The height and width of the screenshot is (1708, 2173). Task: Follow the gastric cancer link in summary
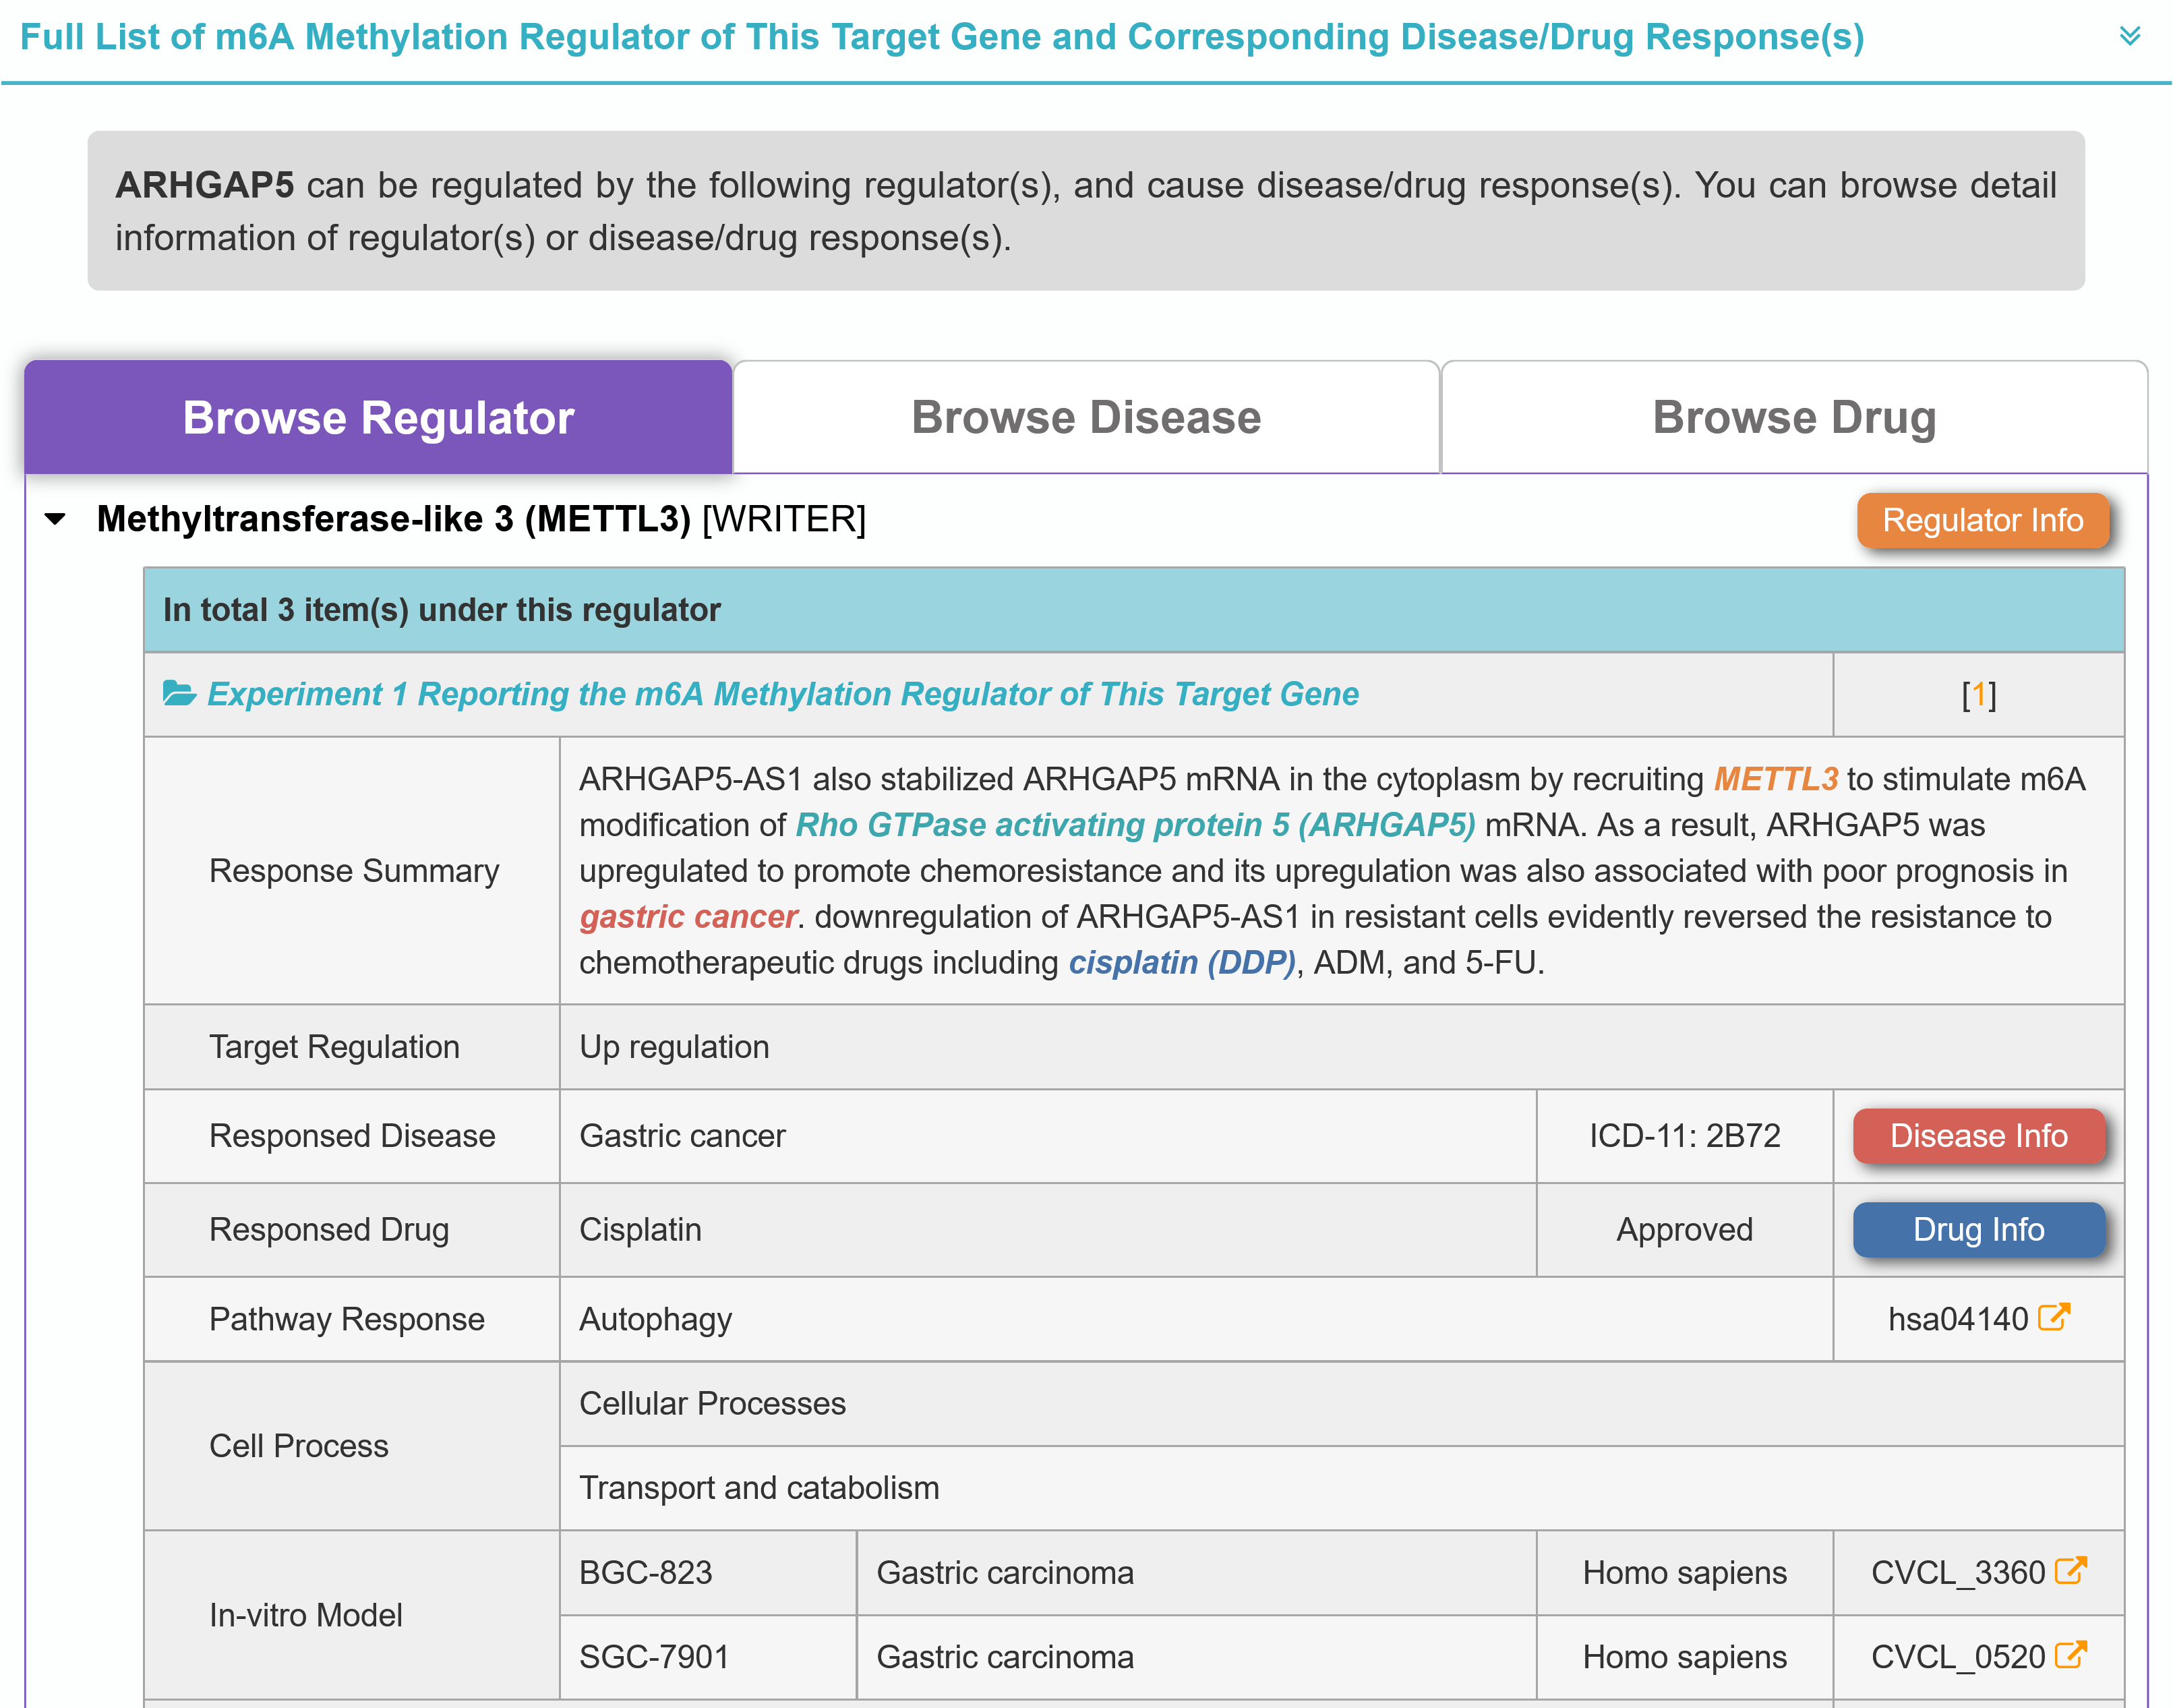(688, 917)
